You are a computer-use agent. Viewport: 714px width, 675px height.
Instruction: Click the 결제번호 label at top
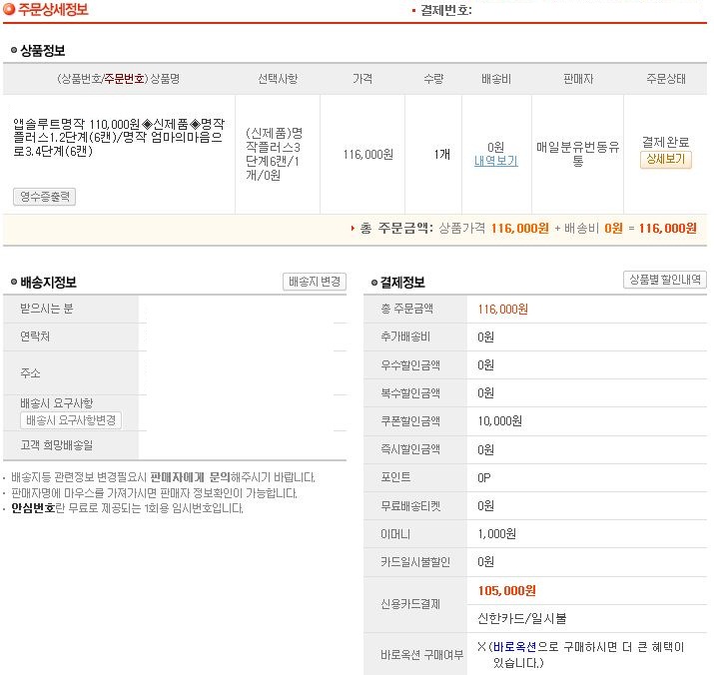pyautogui.click(x=445, y=10)
